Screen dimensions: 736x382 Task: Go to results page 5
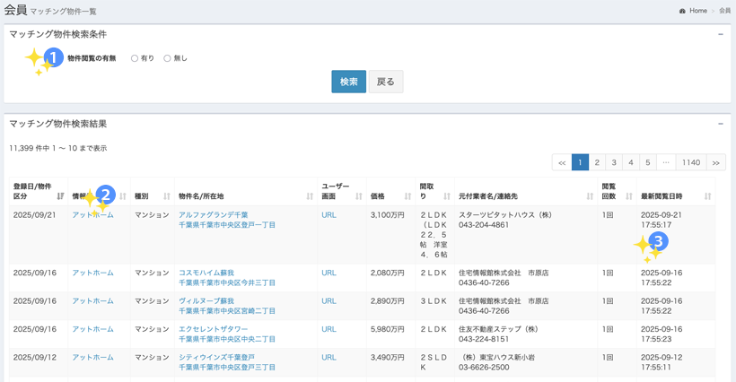click(648, 162)
